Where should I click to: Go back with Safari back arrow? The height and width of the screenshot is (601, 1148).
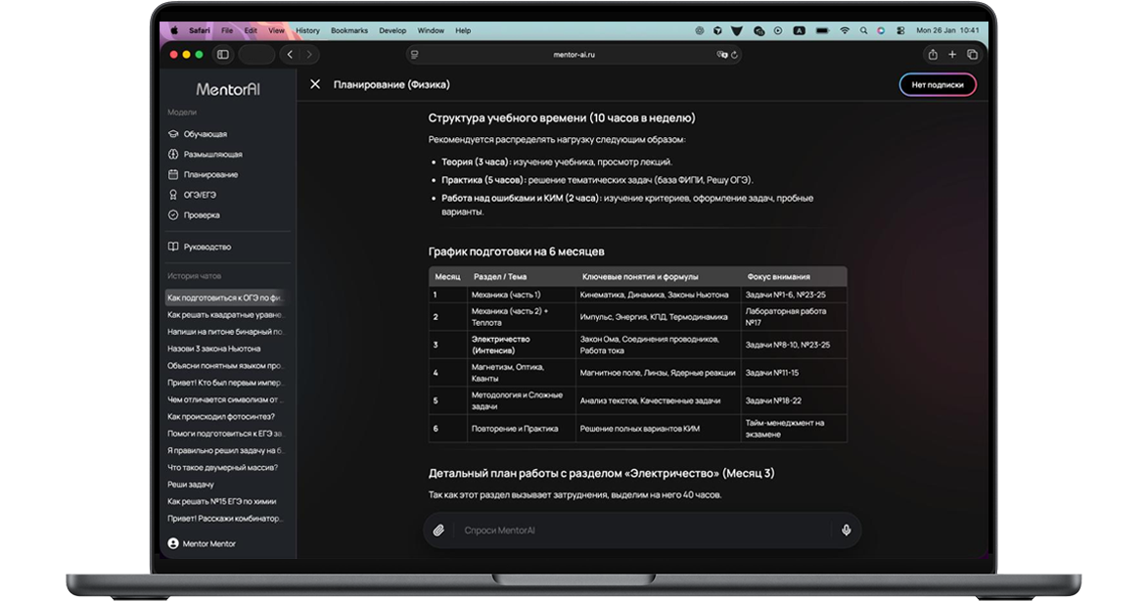tap(290, 55)
